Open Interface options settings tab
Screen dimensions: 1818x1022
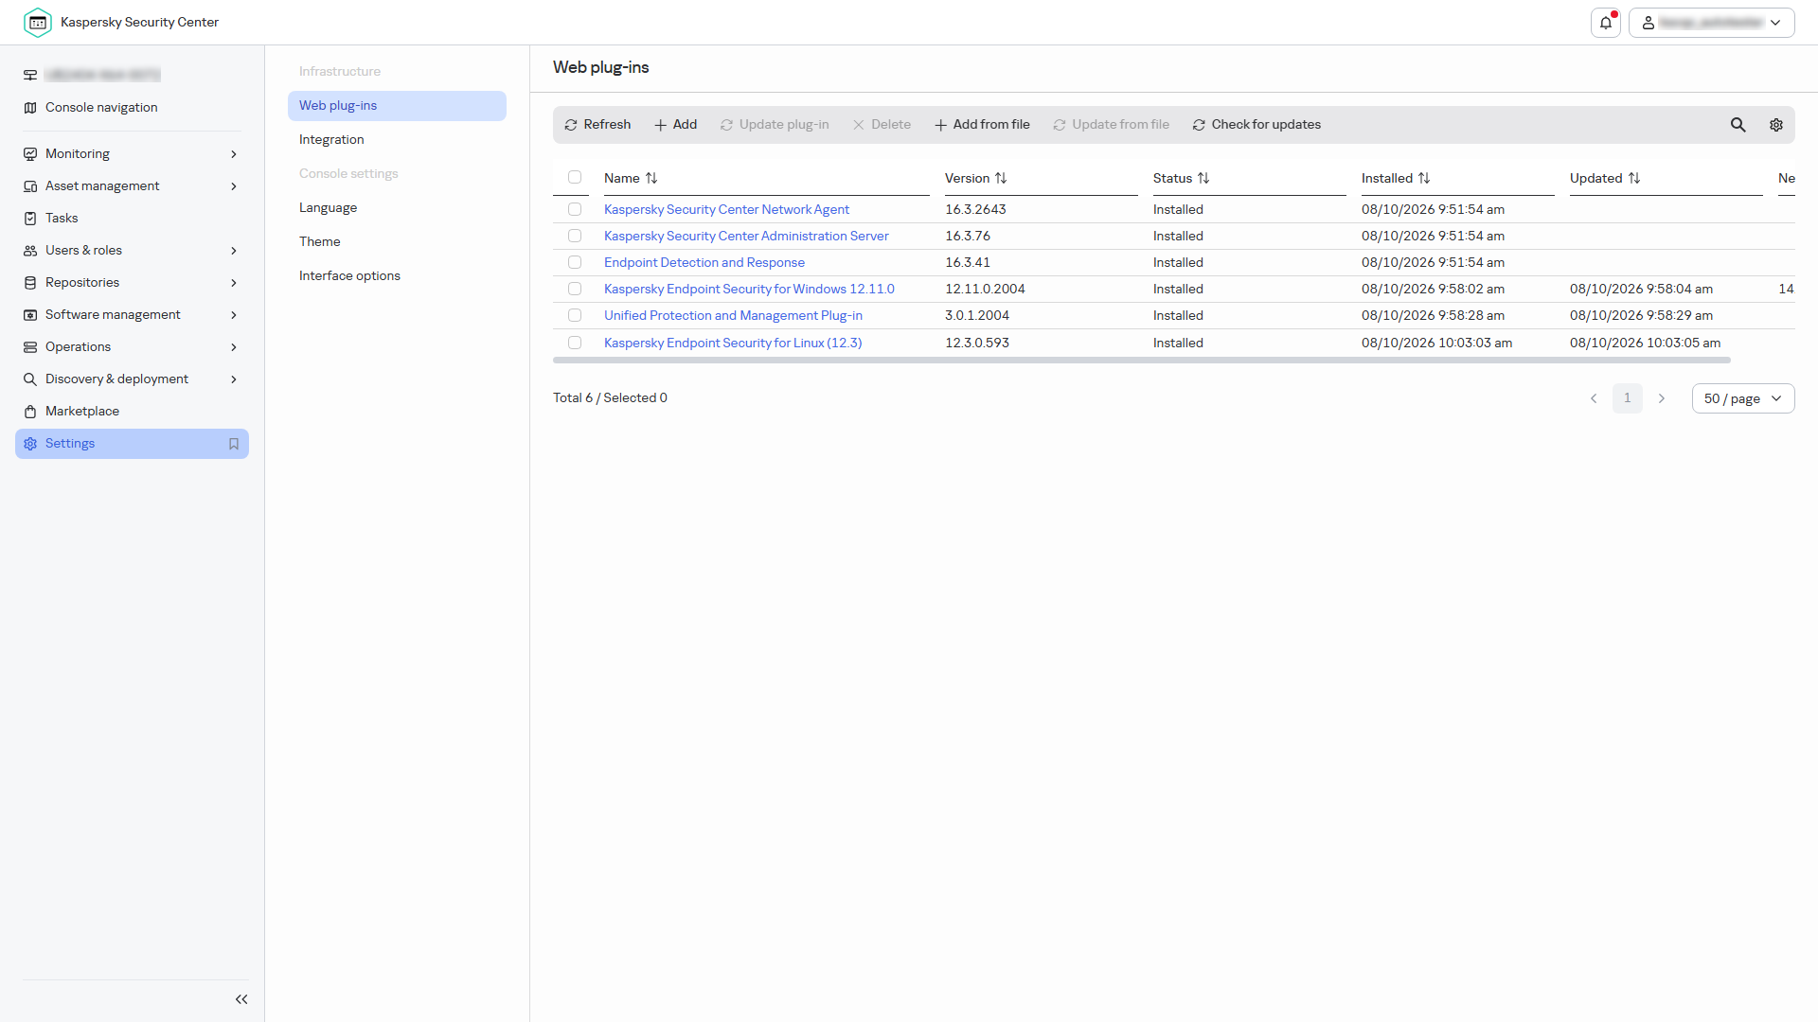[397, 276]
